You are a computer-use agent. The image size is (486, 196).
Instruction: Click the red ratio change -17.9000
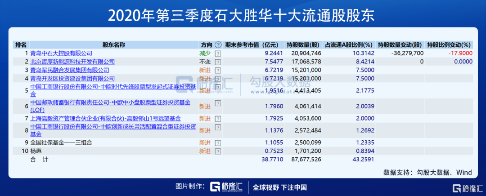pyautogui.click(x=460, y=53)
